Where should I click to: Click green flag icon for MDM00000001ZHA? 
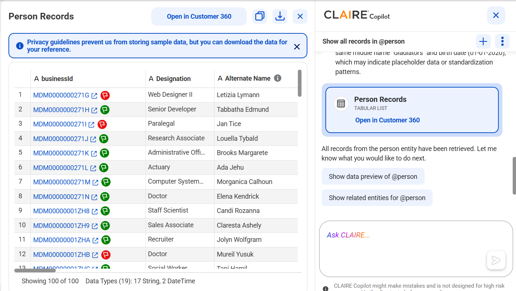click(106, 240)
